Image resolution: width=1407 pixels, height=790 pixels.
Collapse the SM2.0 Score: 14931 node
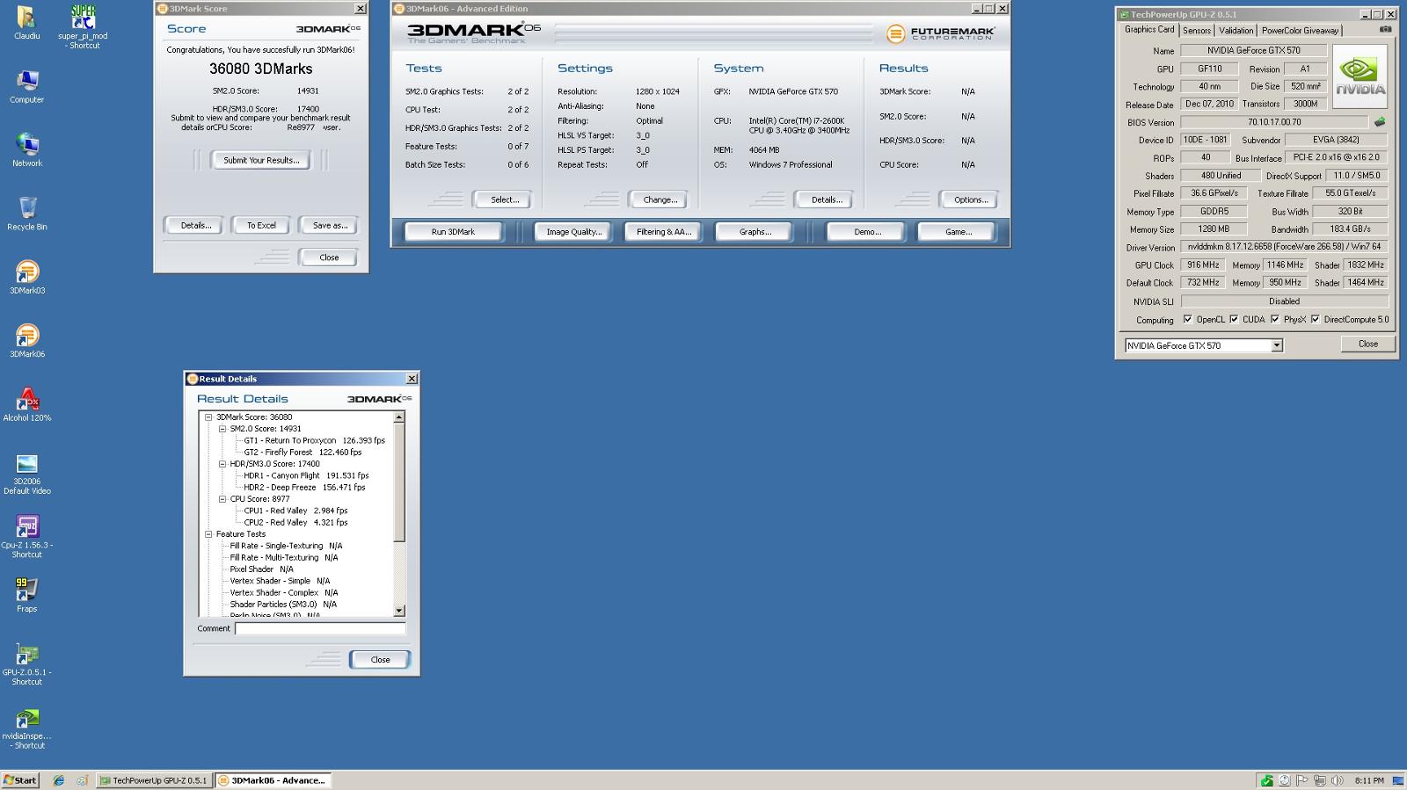tap(222, 429)
